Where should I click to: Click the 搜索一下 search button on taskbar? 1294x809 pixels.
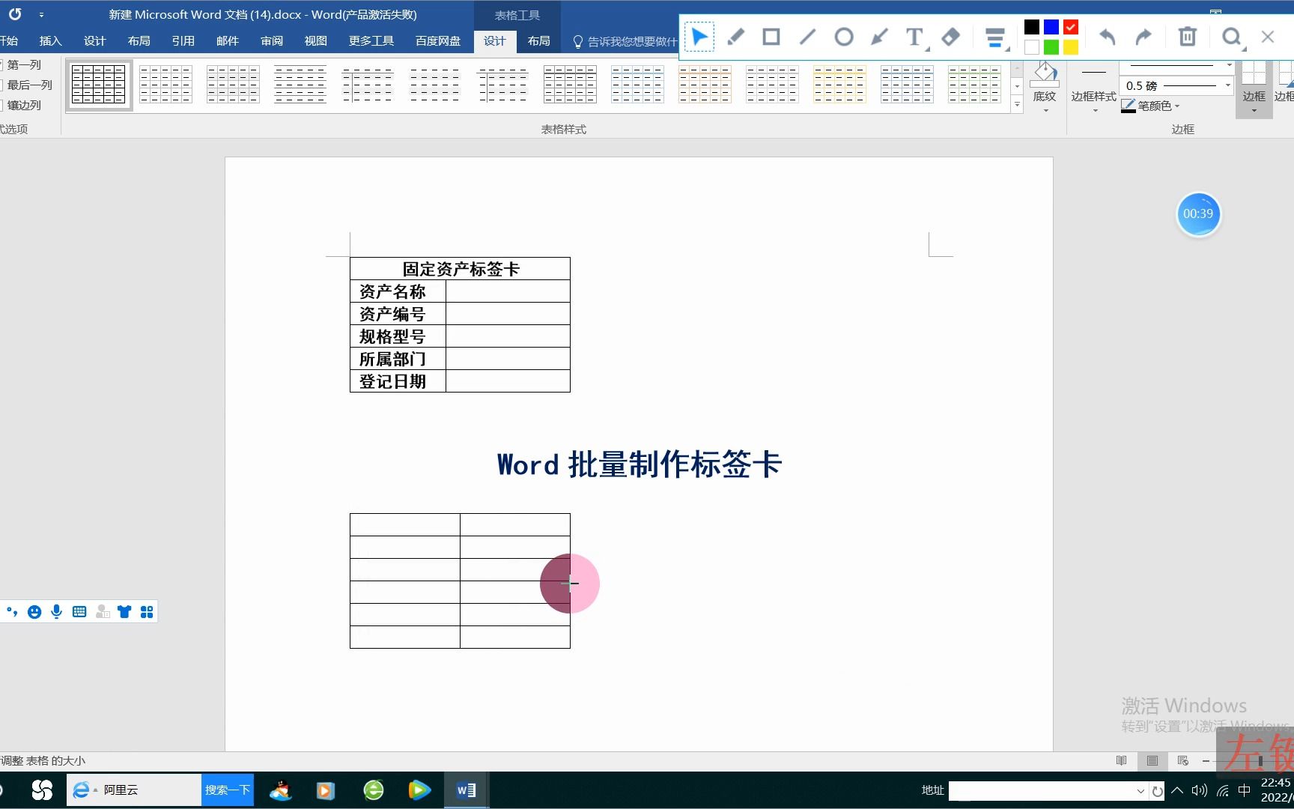coord(227,790)
